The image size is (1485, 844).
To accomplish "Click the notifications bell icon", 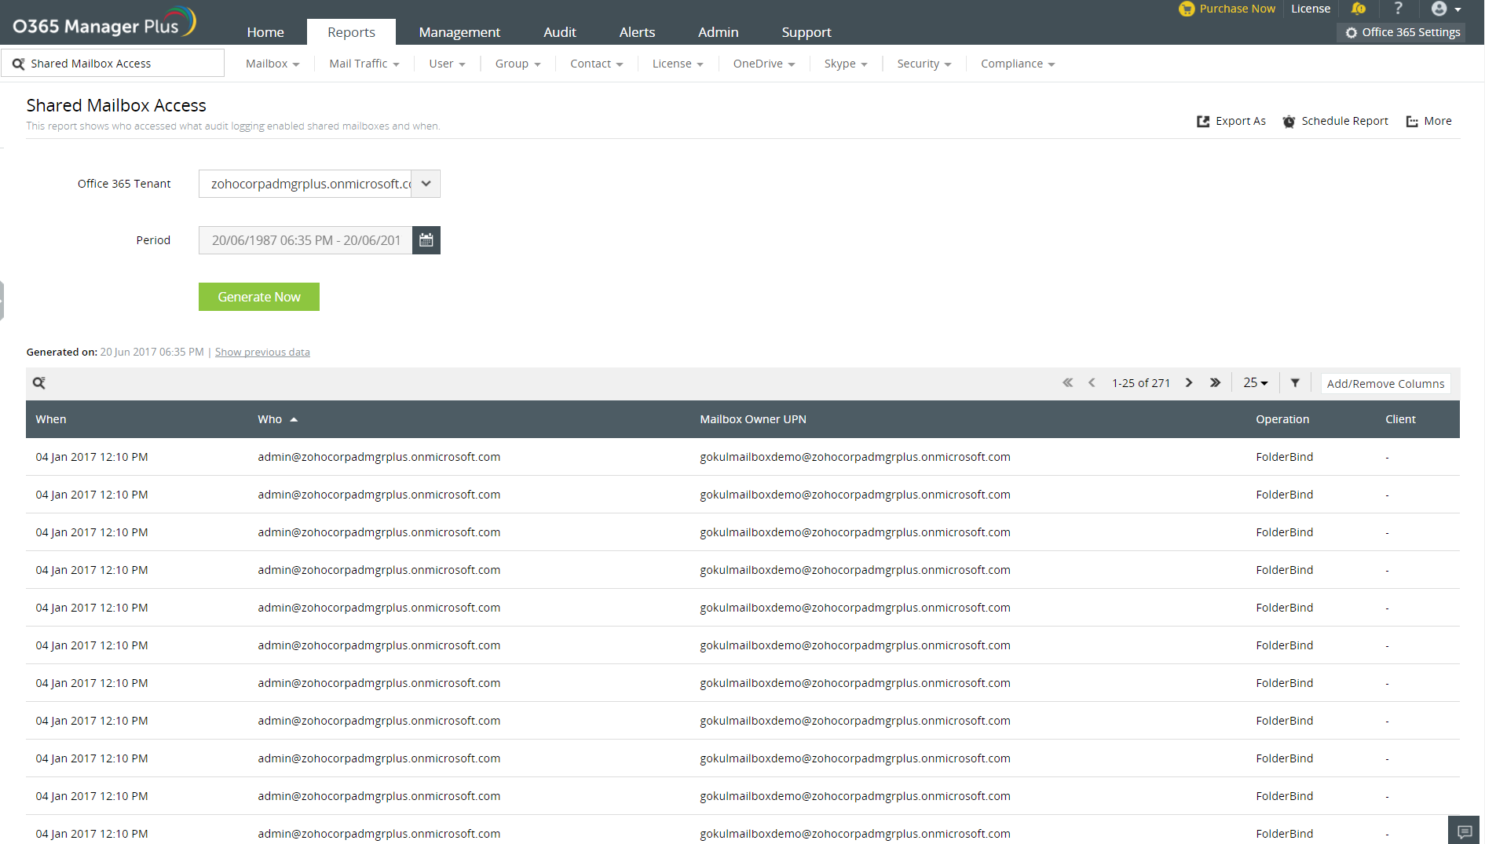I will pyautogui.click(x=1359, y=9).
